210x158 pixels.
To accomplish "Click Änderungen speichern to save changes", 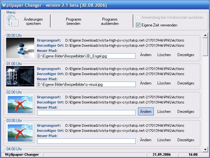I will 33,21.
